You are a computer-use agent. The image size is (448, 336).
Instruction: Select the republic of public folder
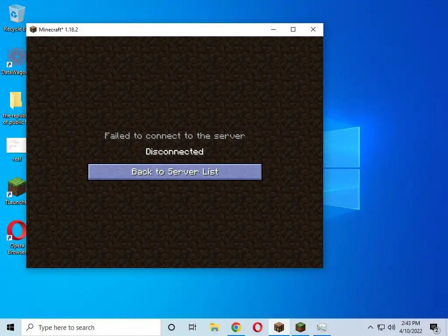(14, 108)
